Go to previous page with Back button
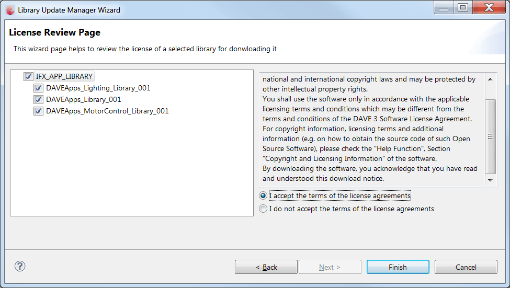The width and height of the screenshot is (510, 288). [x=266, y=267]
